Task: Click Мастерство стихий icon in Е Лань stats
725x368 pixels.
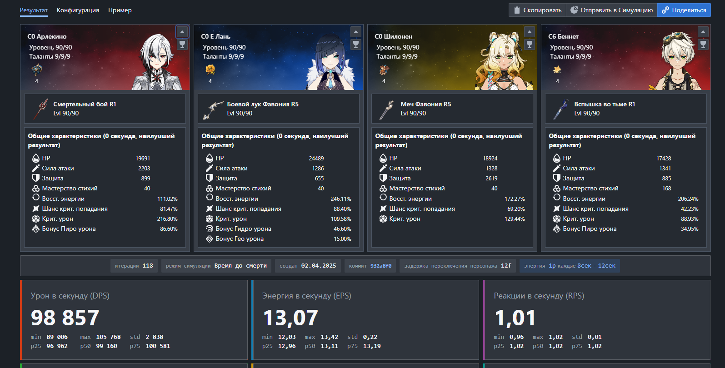Action: pyautogui.click(x=210, y=188)
